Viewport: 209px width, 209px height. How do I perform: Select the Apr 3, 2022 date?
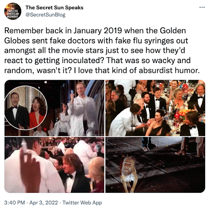44,202
